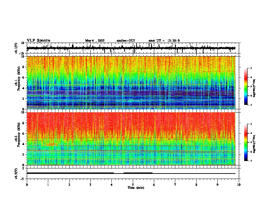Click the thick black ch.3 trace segment

click(70, 173)
